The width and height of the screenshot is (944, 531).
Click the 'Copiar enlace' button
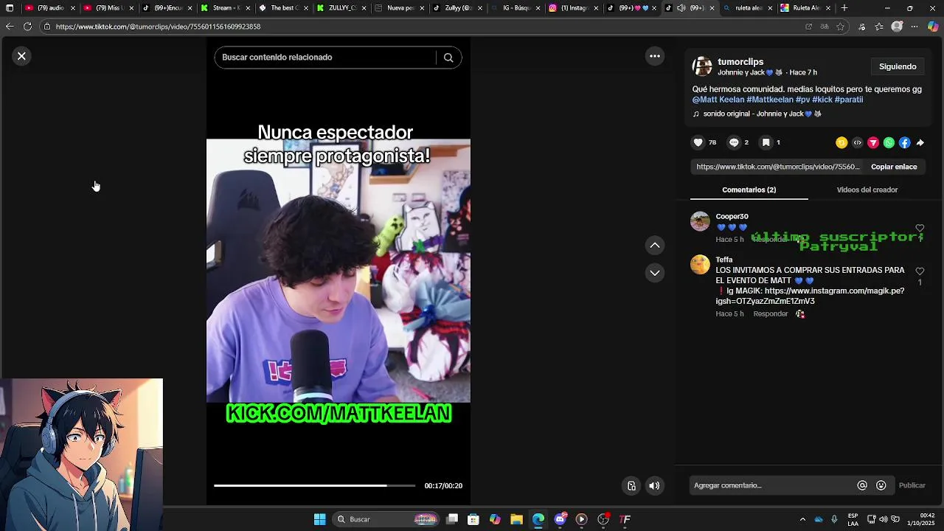coord(894,167)
